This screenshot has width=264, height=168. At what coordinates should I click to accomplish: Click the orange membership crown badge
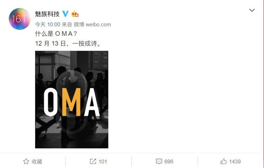coord(75,14)
